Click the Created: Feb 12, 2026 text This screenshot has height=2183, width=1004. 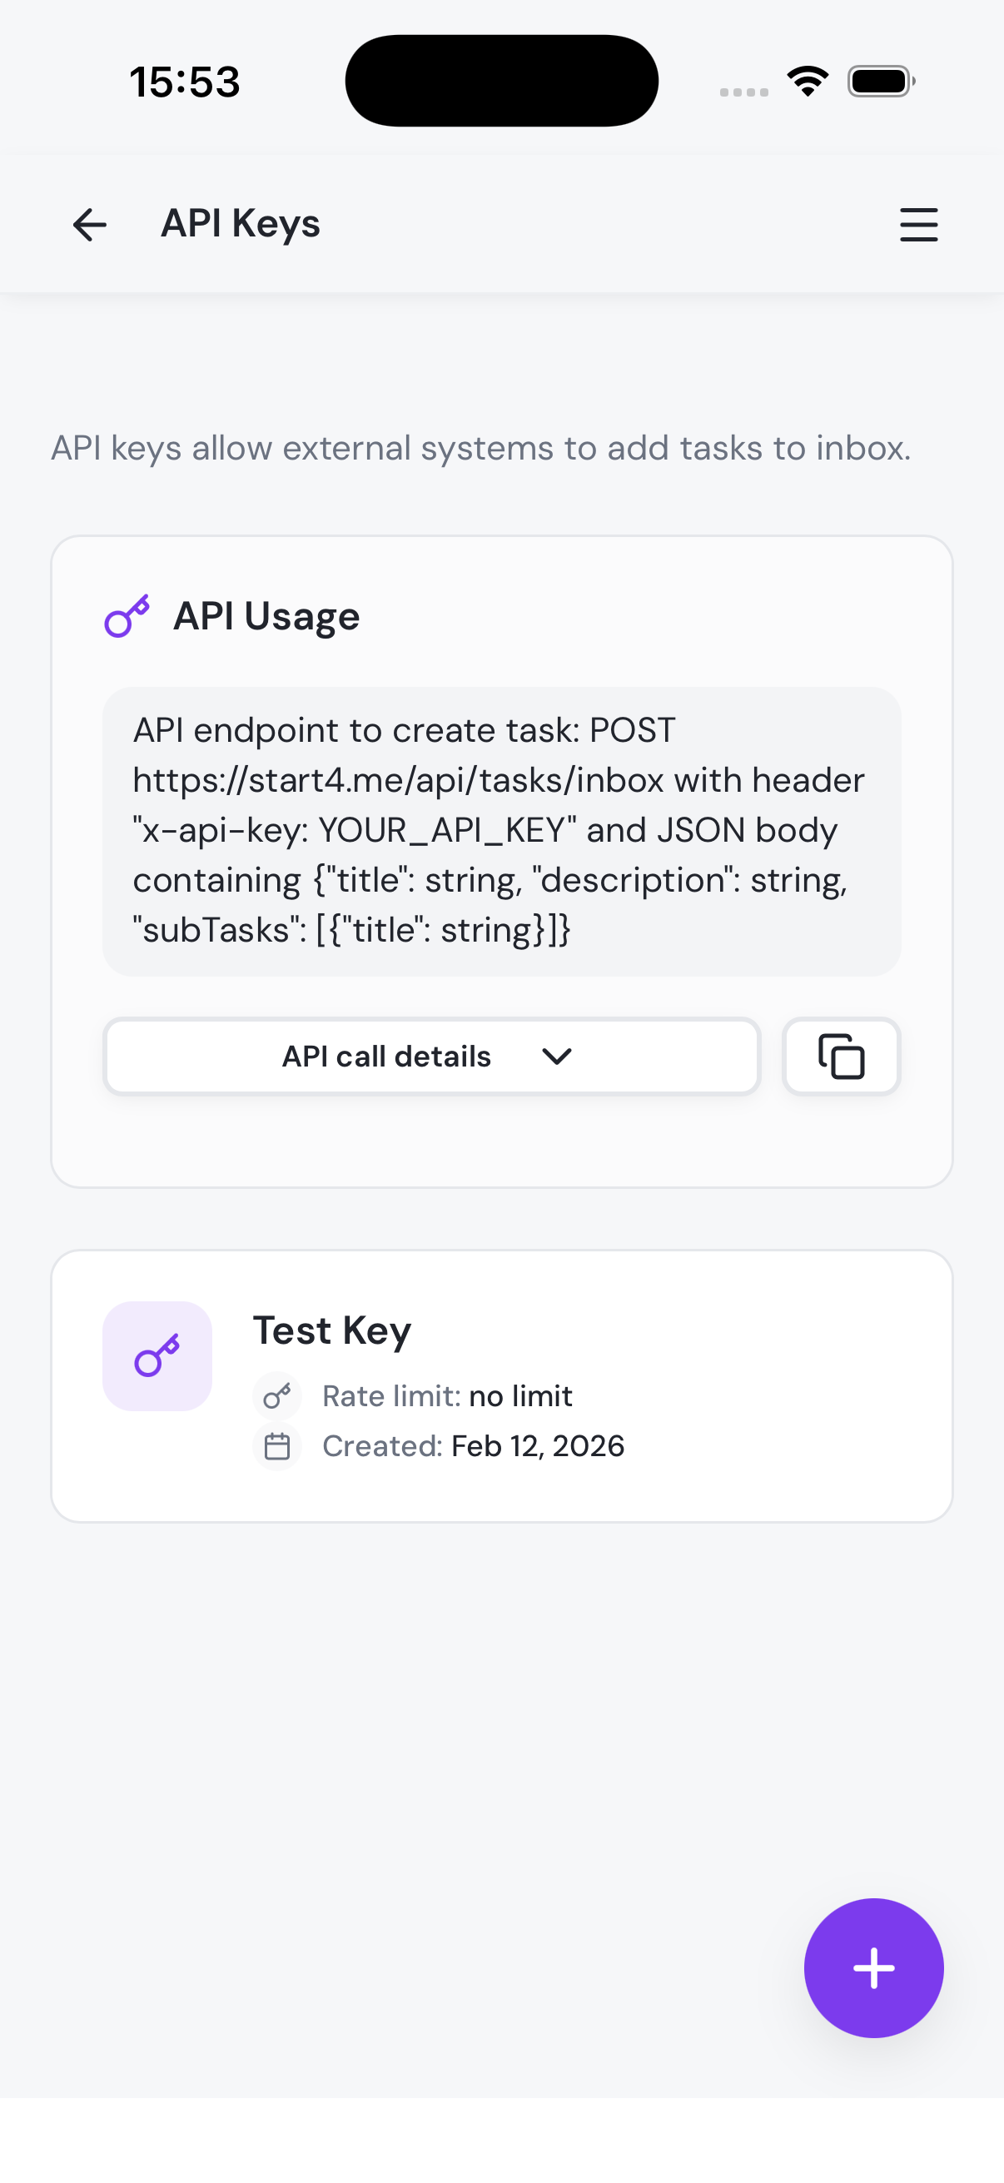tap(473, 1445)
